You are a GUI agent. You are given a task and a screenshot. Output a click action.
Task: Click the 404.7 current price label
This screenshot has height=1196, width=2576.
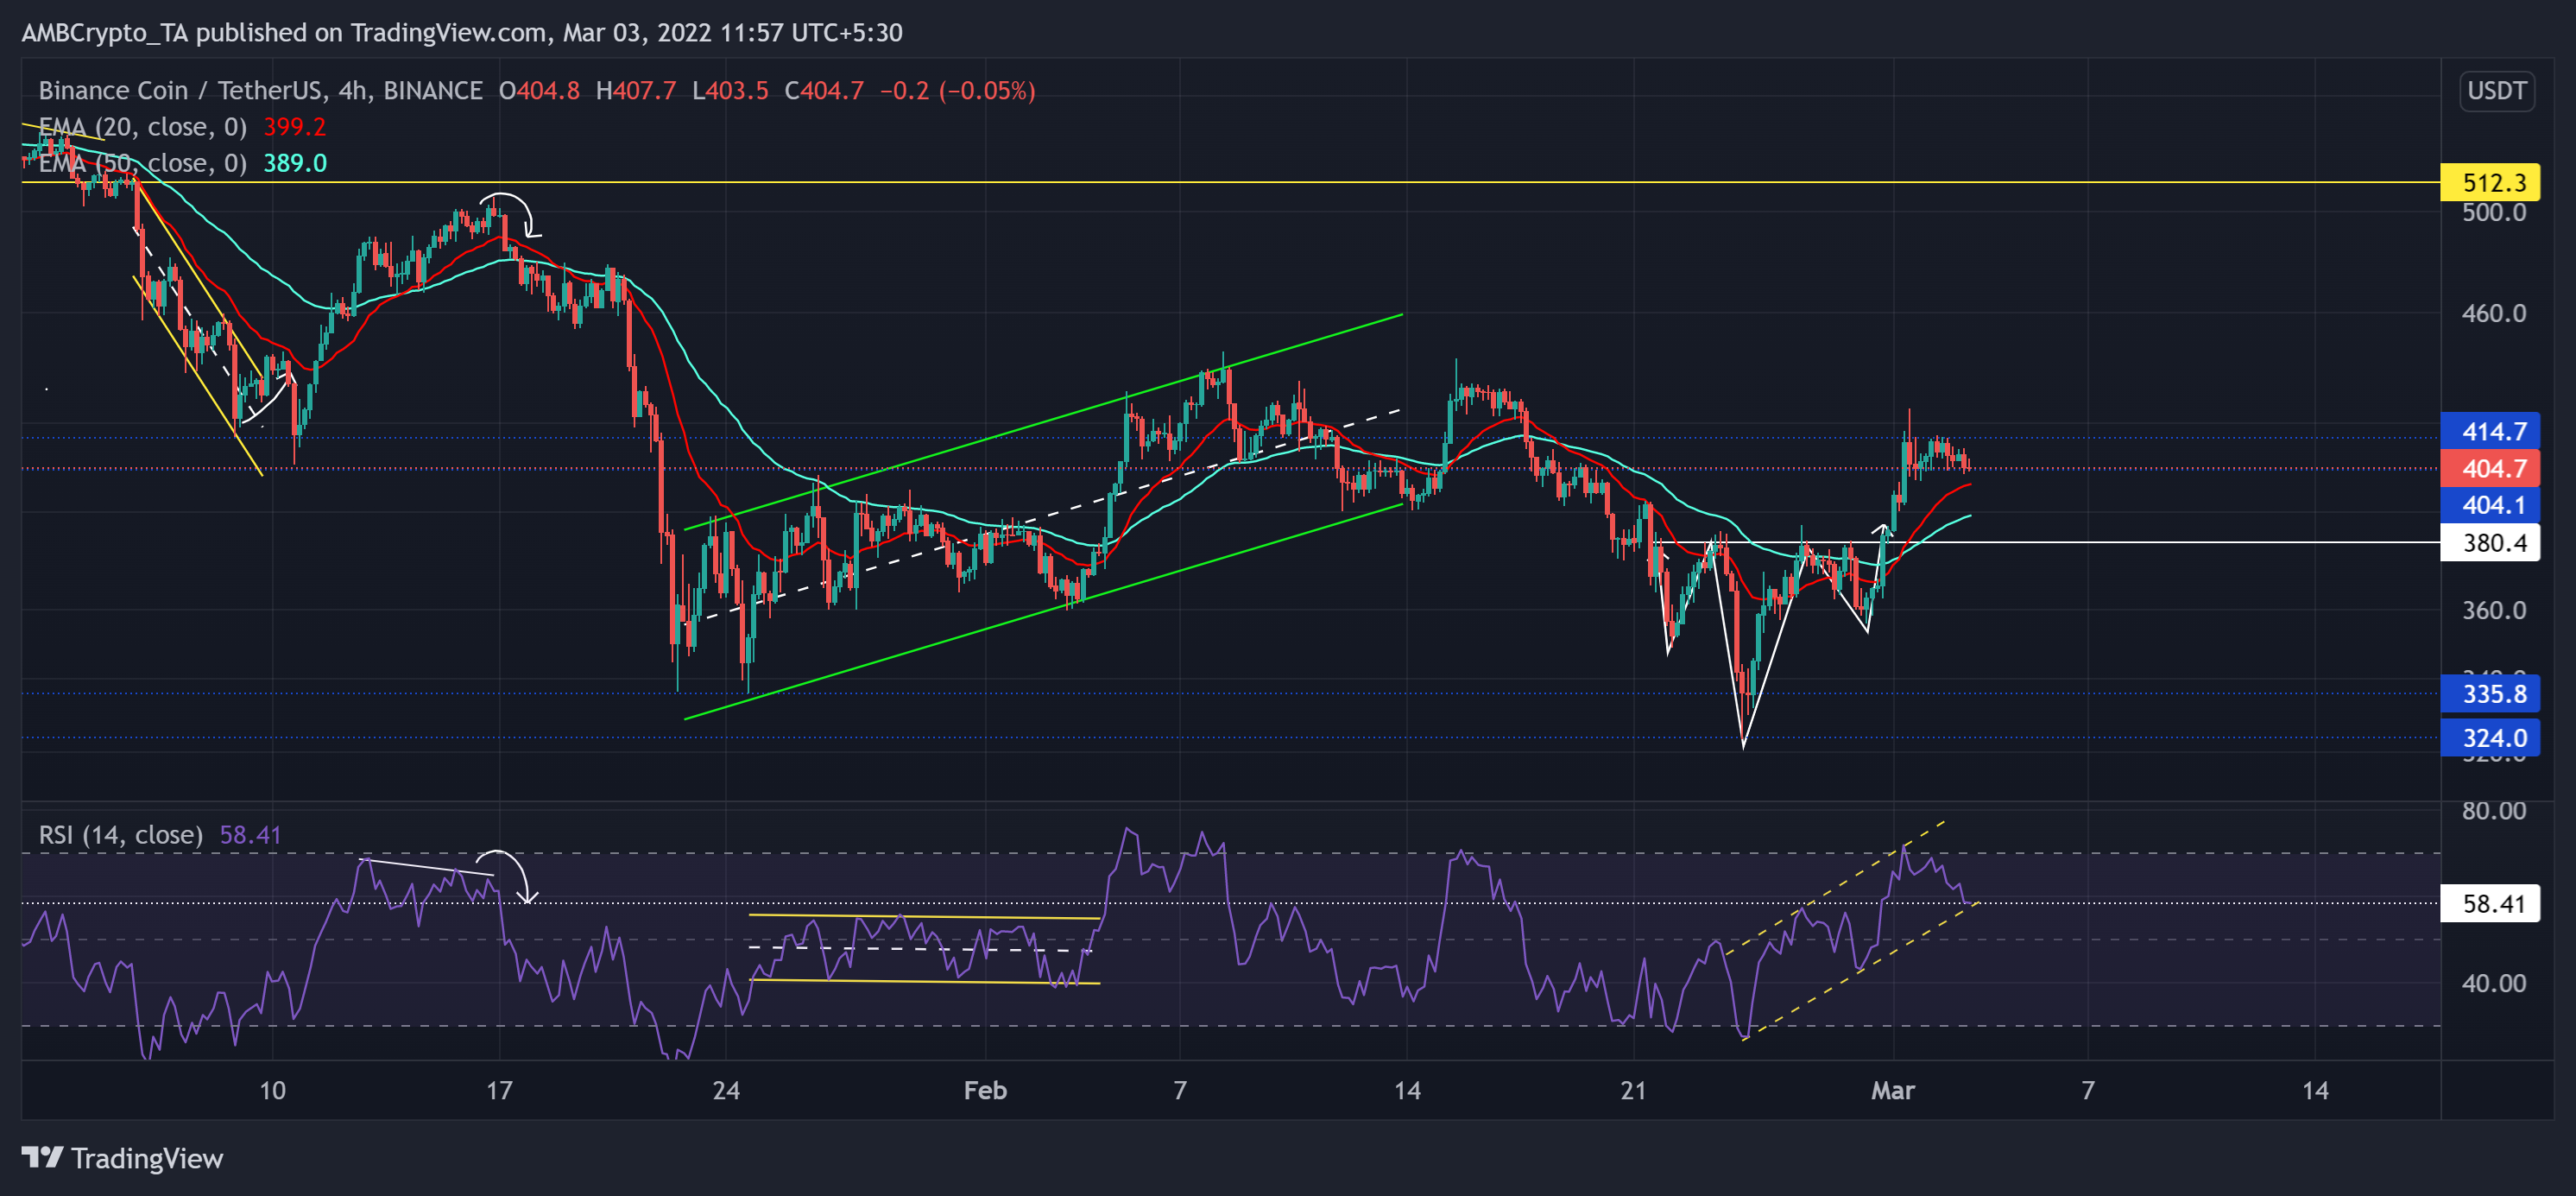tap(2490, 468)
